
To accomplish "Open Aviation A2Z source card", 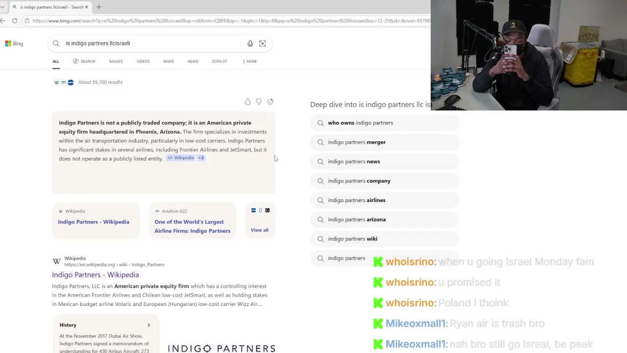I will click(x=193, y=222).
